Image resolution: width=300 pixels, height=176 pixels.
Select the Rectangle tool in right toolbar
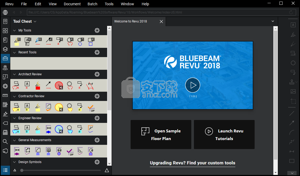pos(292,161)
